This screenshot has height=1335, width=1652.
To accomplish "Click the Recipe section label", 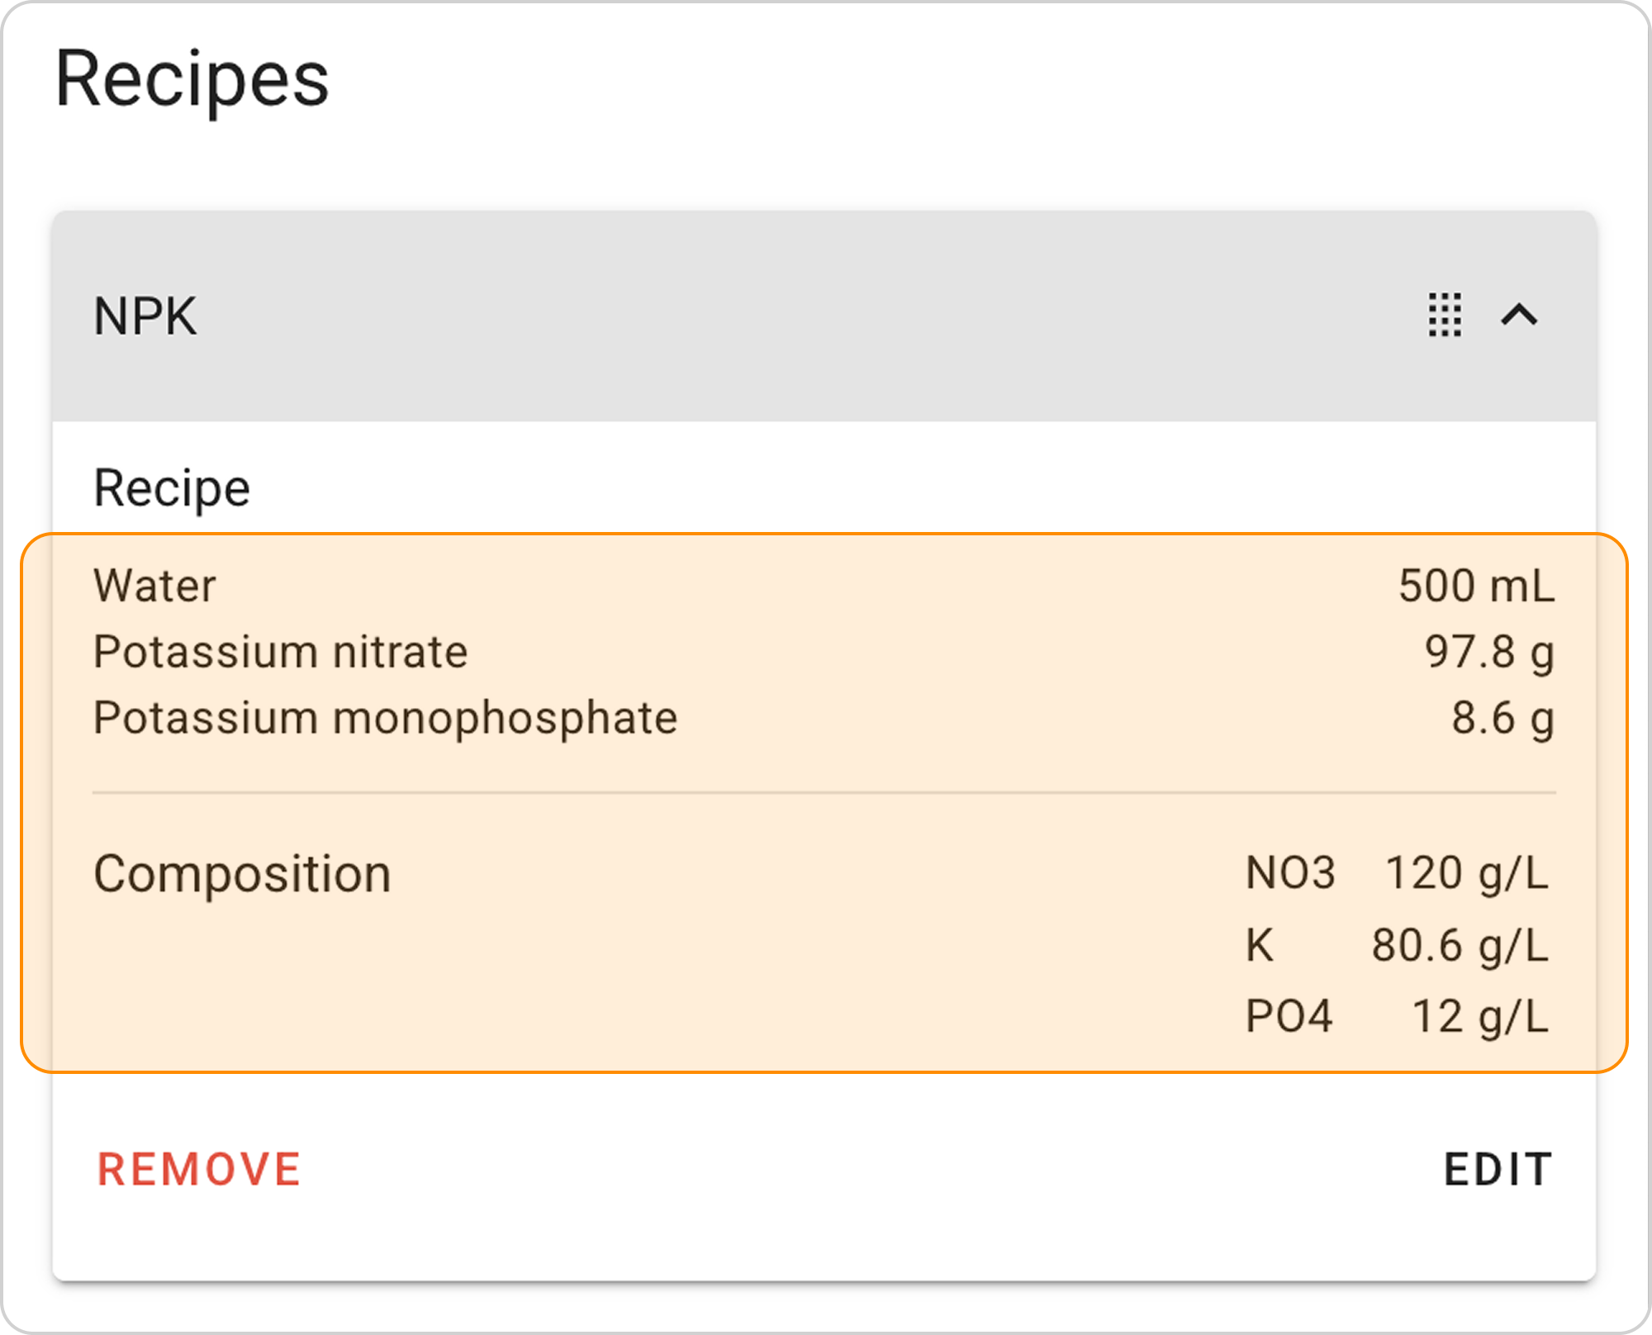I will click(172, 488).
